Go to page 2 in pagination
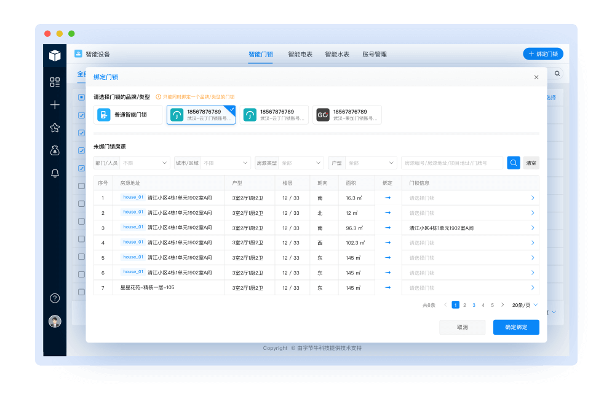 tap(464, 305)
